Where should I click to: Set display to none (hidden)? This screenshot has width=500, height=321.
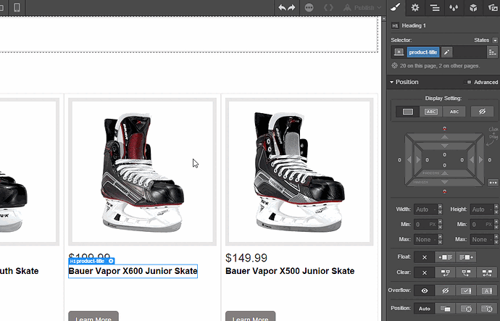(482, 112)
